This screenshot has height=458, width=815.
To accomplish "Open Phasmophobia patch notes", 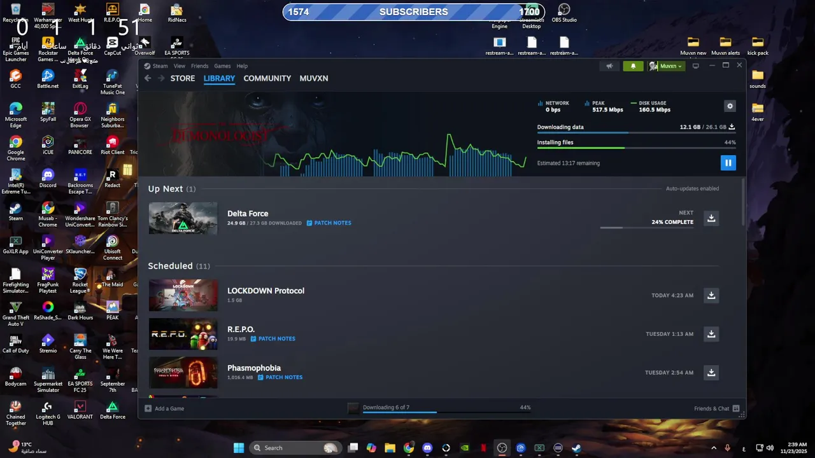I will (280, 377).
